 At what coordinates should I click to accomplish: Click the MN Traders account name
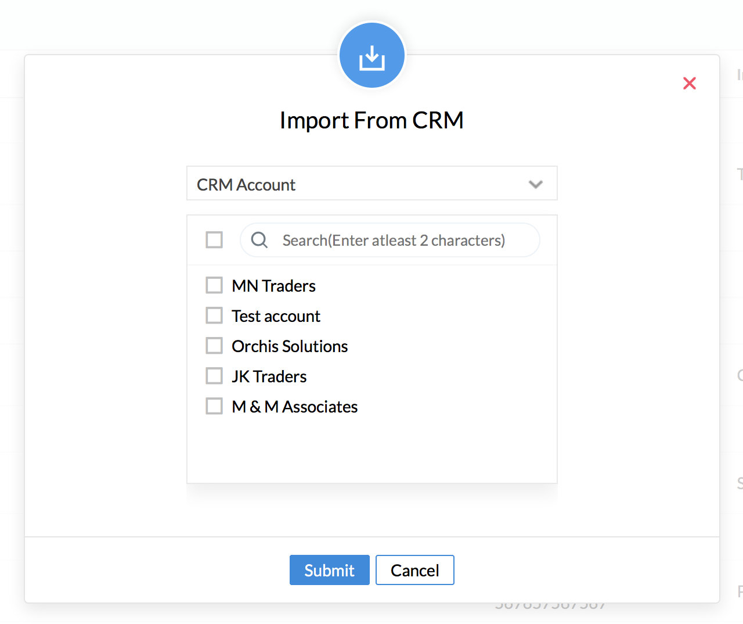(x=273, y=286)
